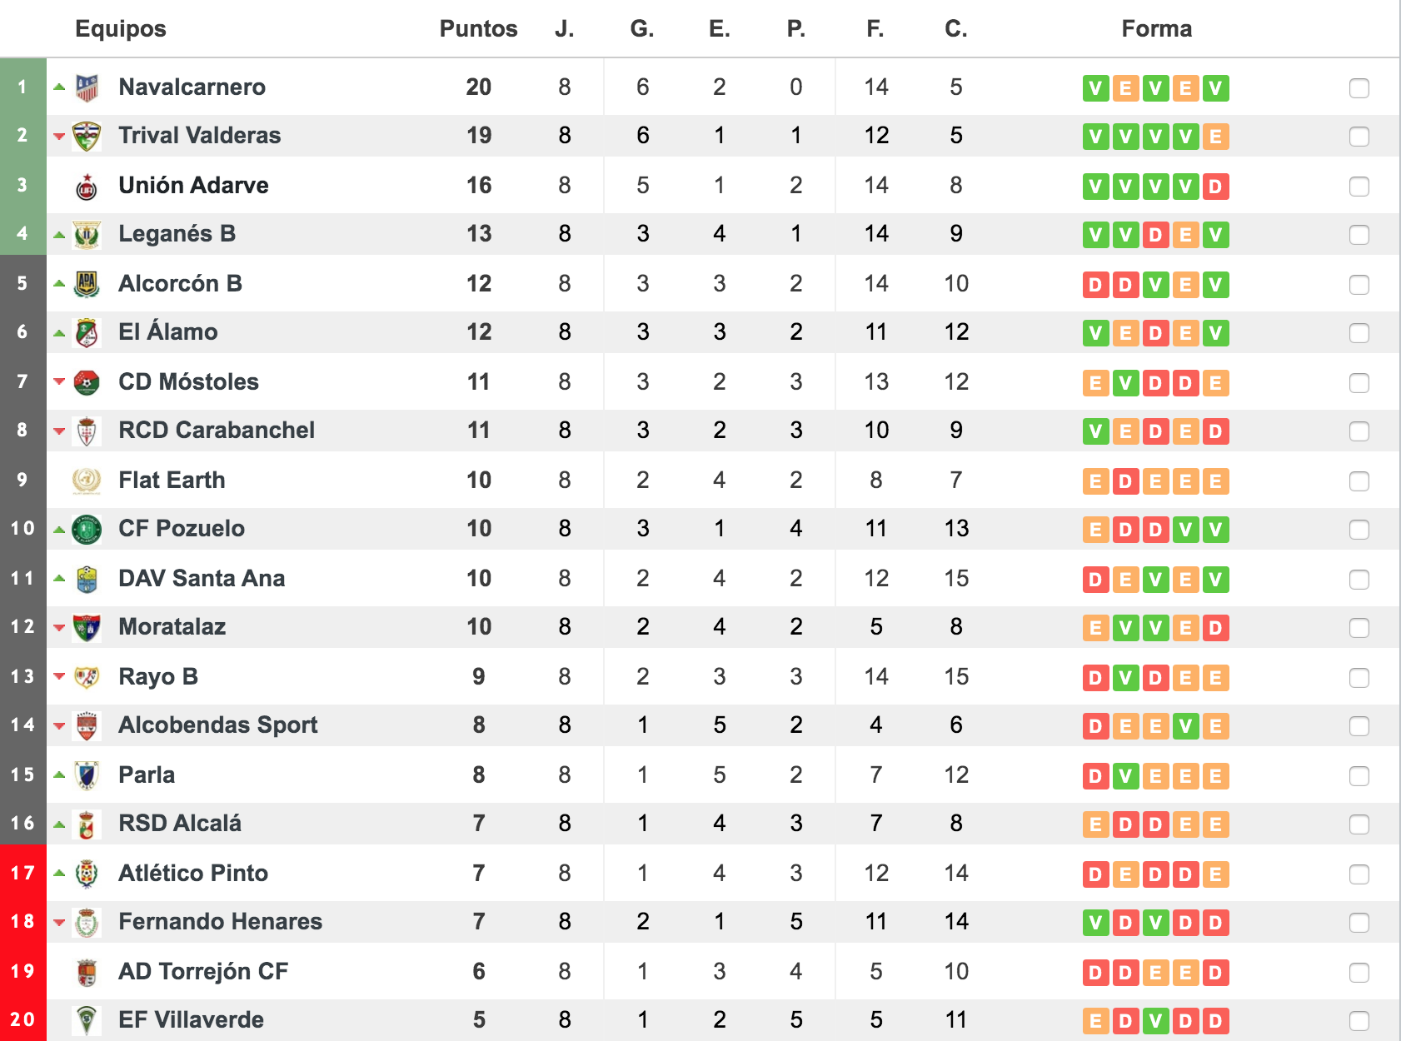The height and width of the screenshot is (1041, 1401).
Task: Click the Moratalaz shield crest
Action: [x=87, y=628]
